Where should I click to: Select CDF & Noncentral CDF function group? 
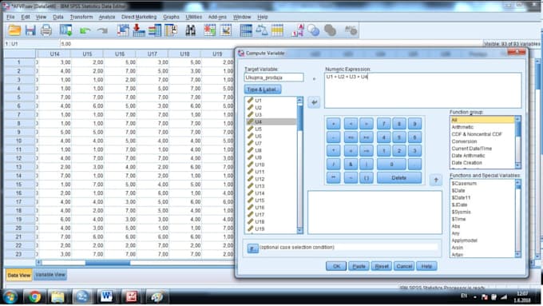tap(482, 134)
